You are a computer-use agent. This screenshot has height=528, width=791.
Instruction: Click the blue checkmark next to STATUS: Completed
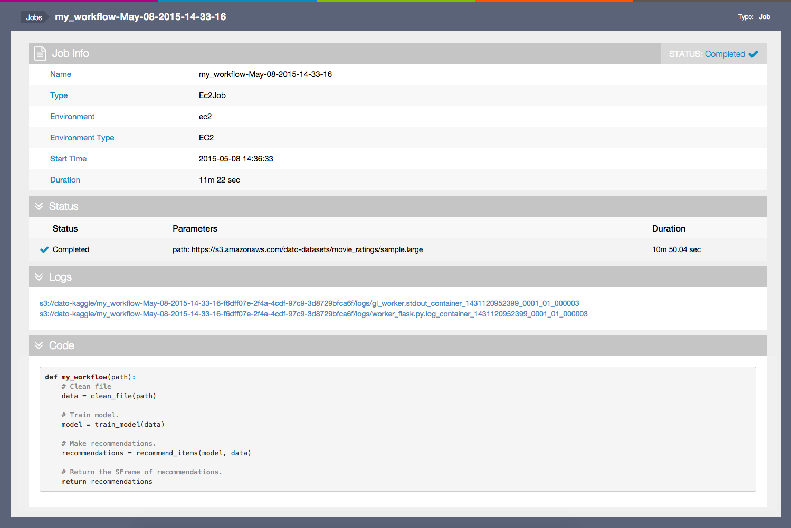pyautogui.click(x=753, y=54)
